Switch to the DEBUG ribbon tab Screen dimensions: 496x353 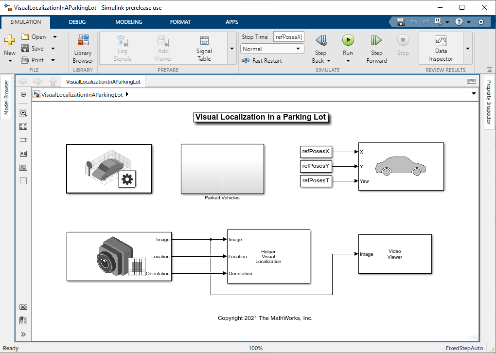(77, 22)
